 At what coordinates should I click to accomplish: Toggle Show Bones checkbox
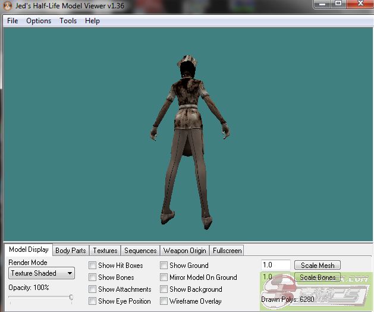[93, 277]
